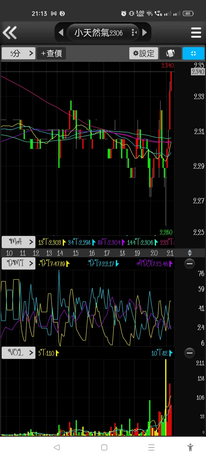Collapse the DMI panel with minus button

(190, 264)
